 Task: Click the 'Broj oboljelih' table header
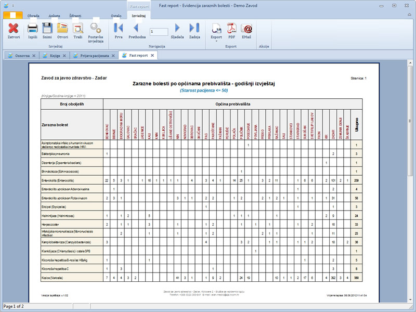click(x=72, y=104)
